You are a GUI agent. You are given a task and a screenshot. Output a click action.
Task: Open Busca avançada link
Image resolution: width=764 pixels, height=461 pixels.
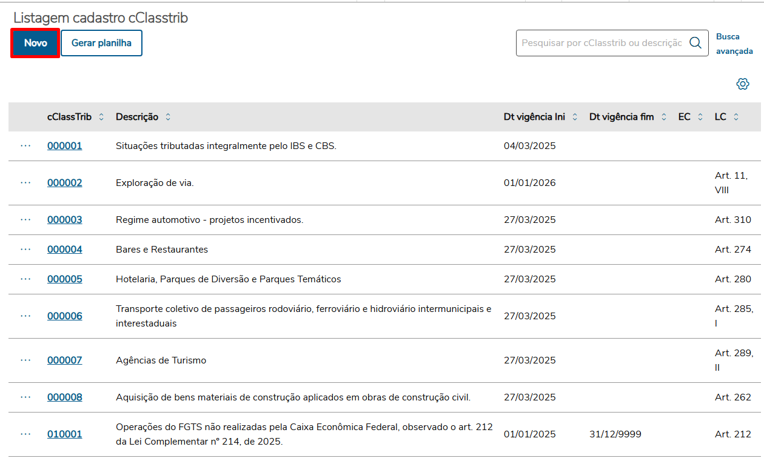point(734,44)
